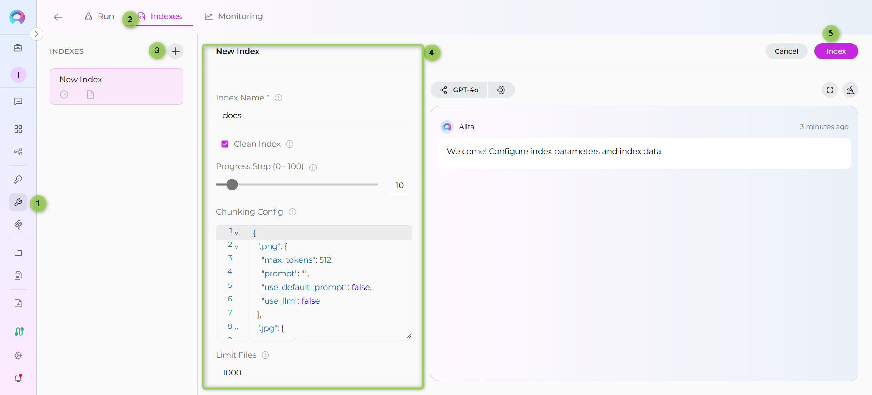This screenshot has height=395, width=872.
Task: Click the Cancel button
Action: (786, 51)
